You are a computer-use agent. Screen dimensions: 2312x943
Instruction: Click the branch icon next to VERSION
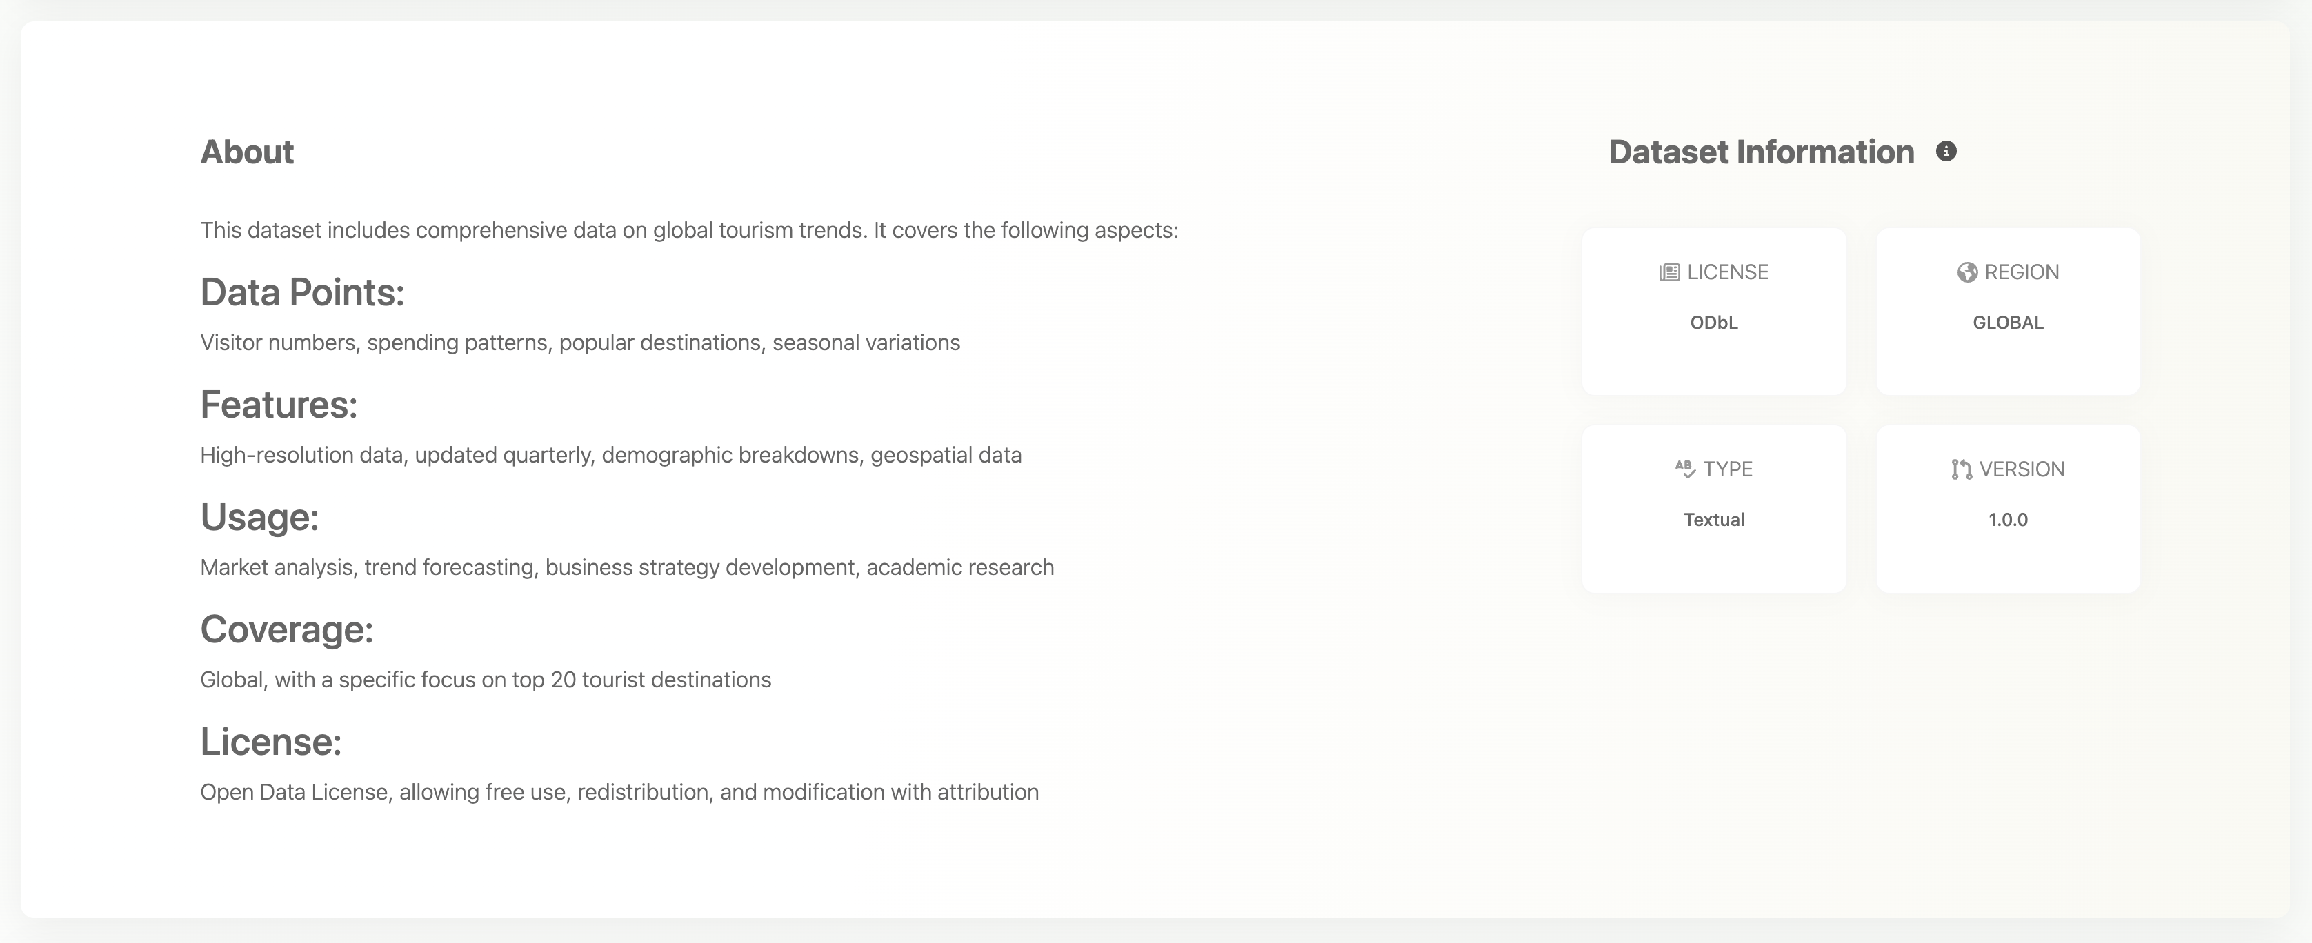pyautogui.click(x=1961, y=469)
